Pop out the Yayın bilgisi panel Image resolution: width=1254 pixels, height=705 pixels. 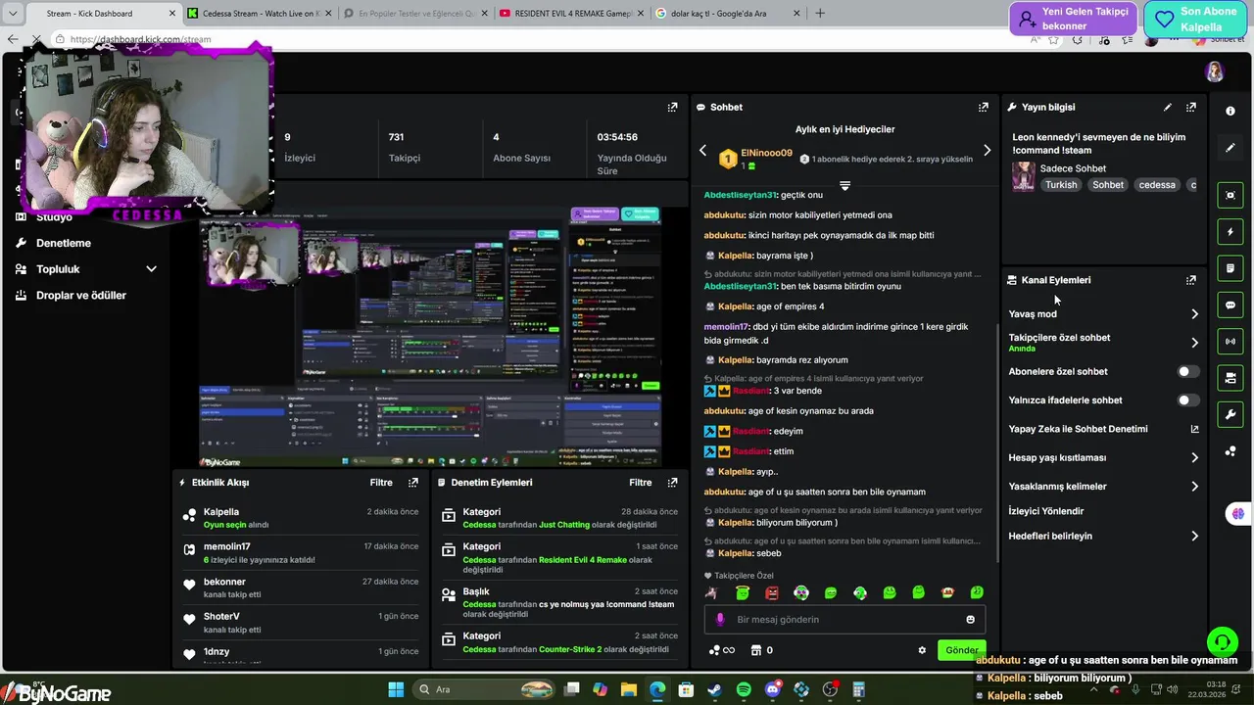tap(1191, 108)
